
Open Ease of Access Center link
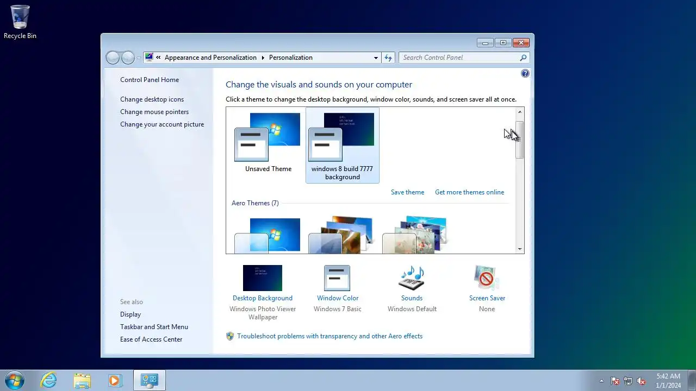[151, 339]
